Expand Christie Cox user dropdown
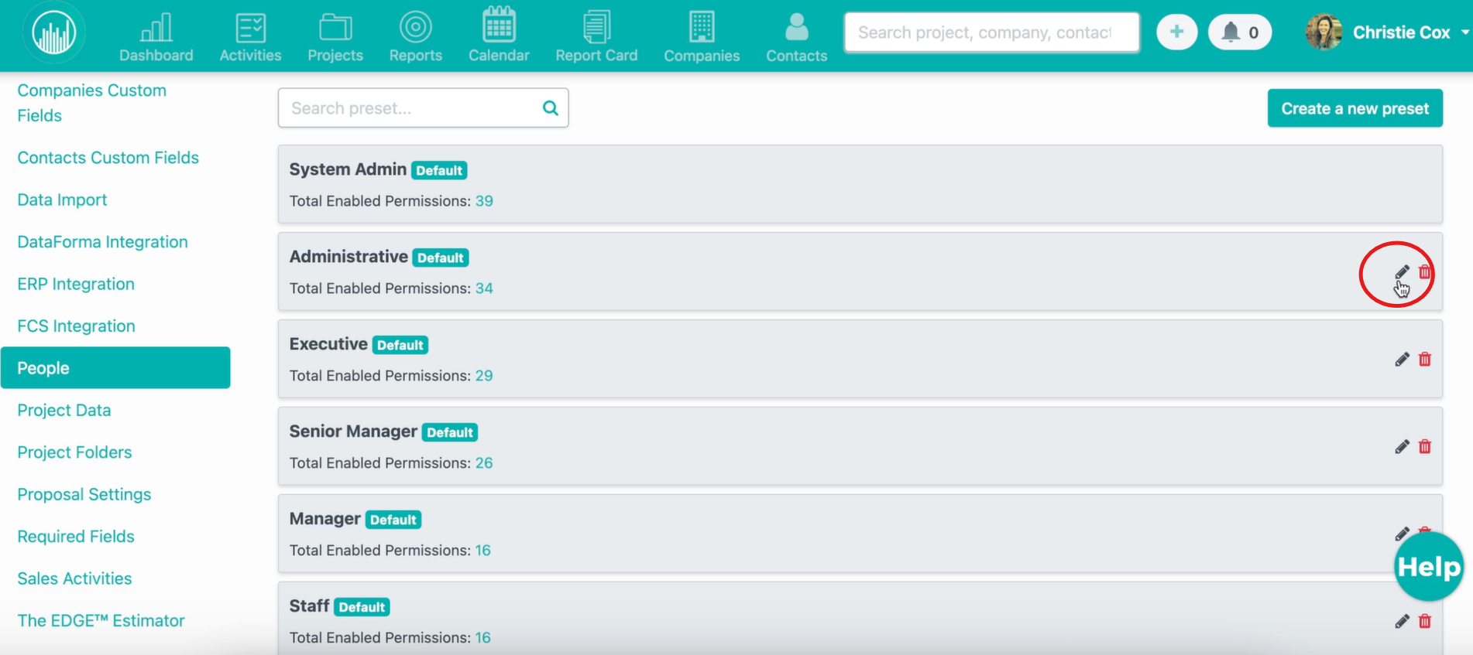 click(x=1464, y=32)
